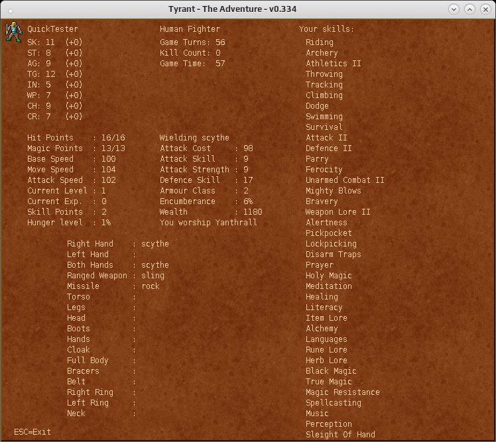This screenshot has height=442, width=496.
Task: Select the 'Magic Resistance' skill
Action: pyautogui.click(x=343, y=392)
